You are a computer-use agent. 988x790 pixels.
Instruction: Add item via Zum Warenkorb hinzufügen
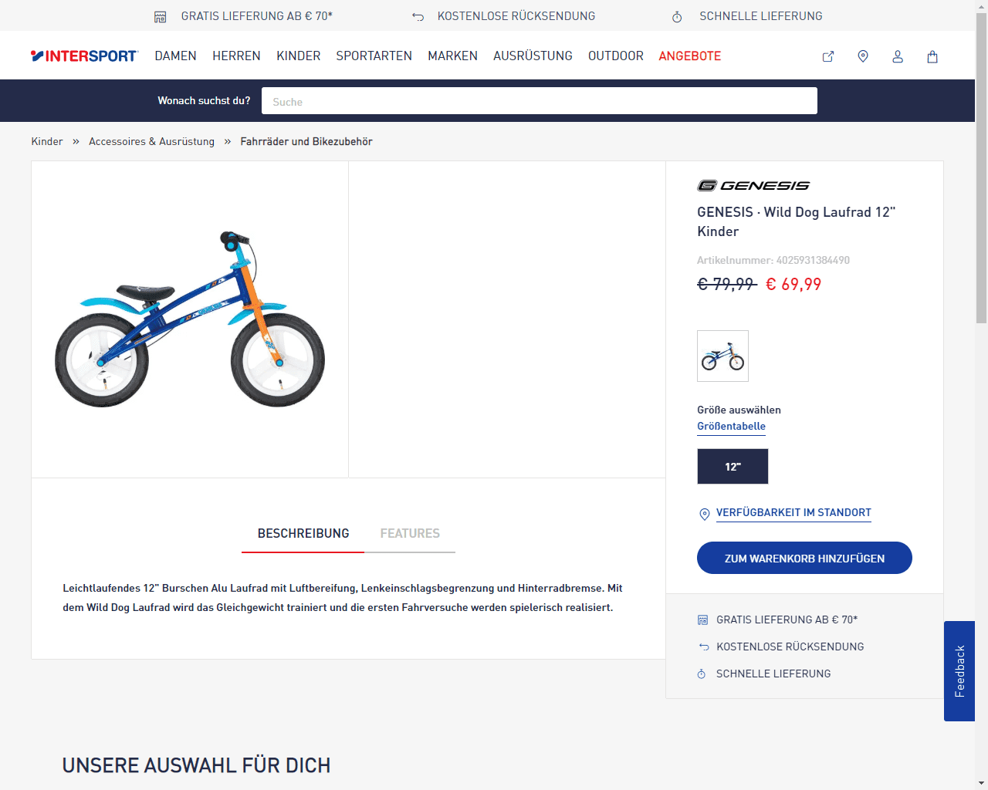pyautogui.click(x=804, y=558)
